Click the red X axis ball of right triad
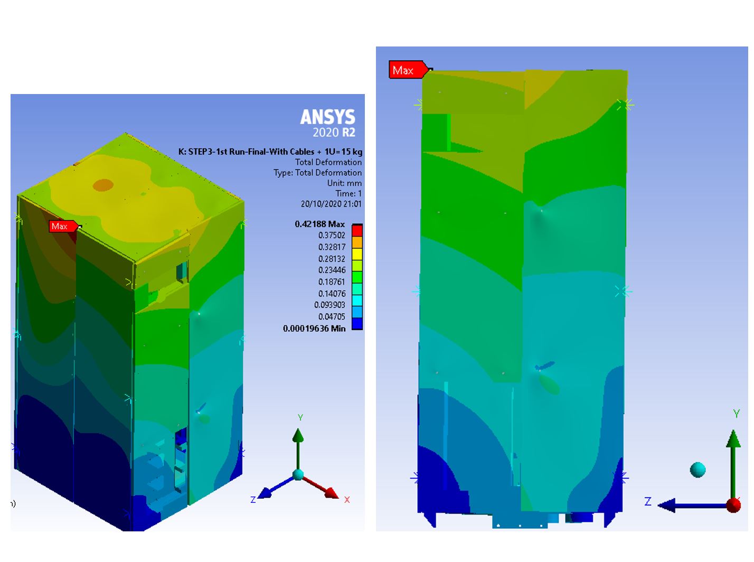Screen dimensions: 754x562 (x=733, y=505)
